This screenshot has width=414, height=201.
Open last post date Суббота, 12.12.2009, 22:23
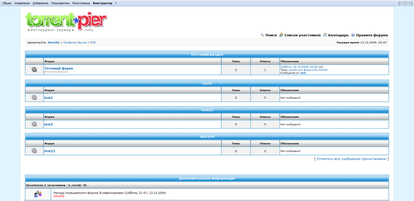point(299,67)
